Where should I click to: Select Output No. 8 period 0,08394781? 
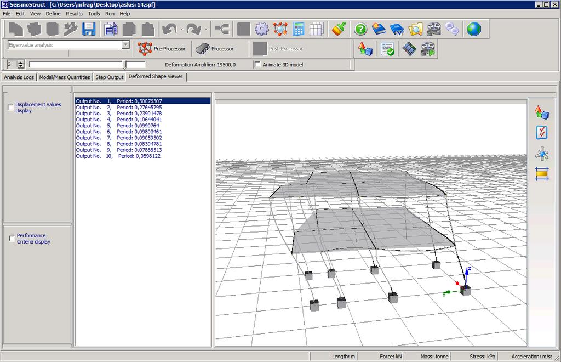[x=143, y=144]
